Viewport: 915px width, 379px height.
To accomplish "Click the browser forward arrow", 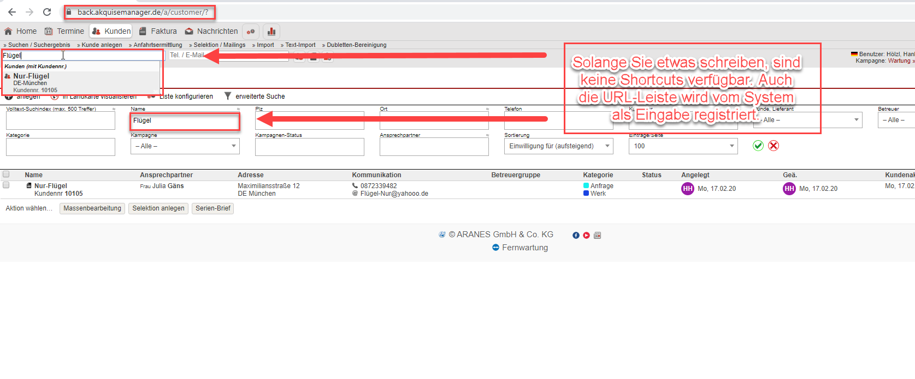I will point(29,12).
